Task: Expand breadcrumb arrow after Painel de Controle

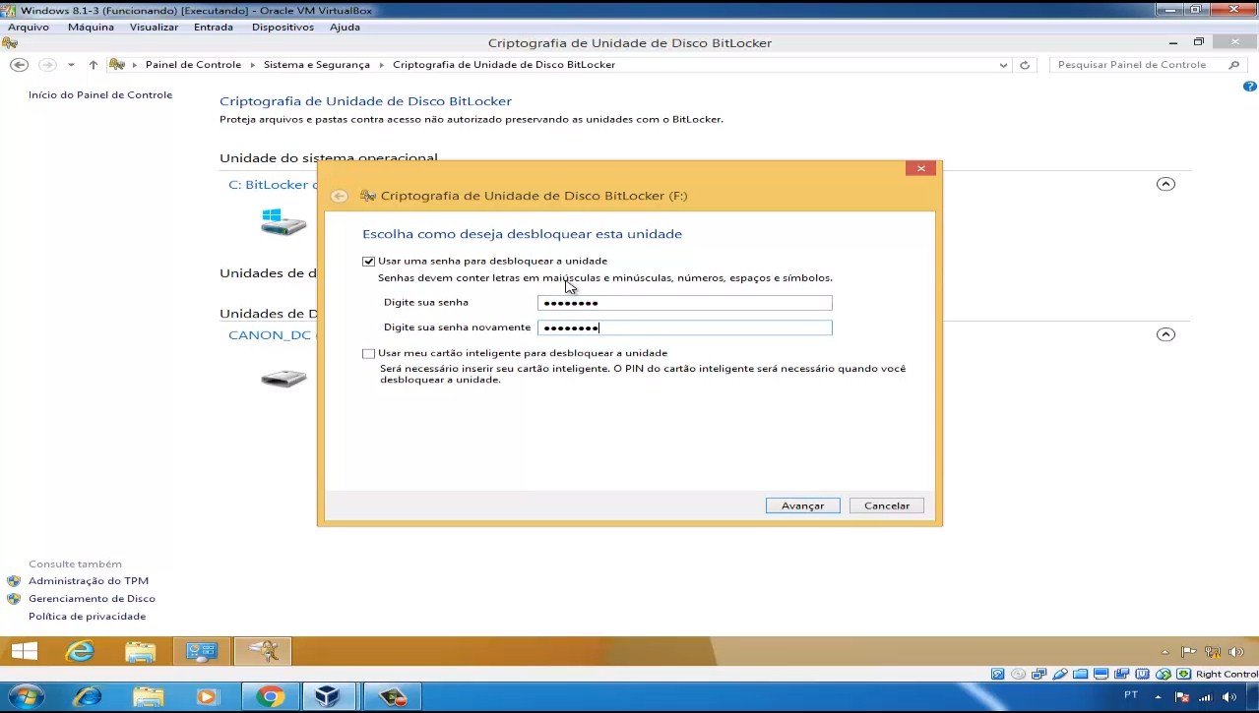Action: [x=252, y=65]
